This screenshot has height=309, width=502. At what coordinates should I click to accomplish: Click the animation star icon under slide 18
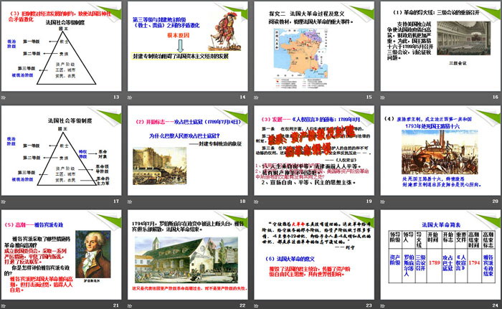[x=130, y=201]
